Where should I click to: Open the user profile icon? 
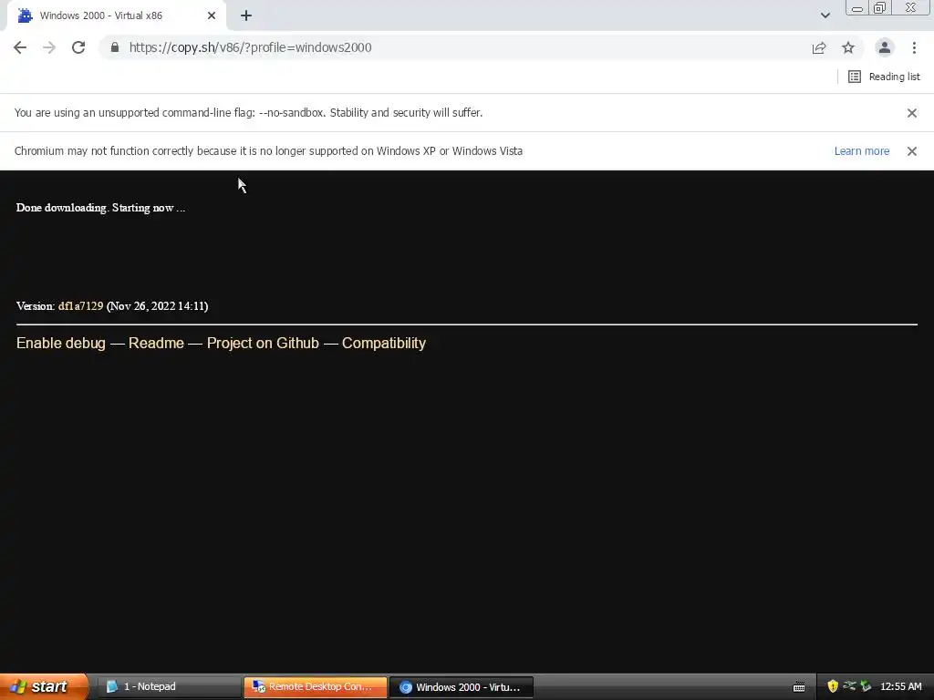885,47
